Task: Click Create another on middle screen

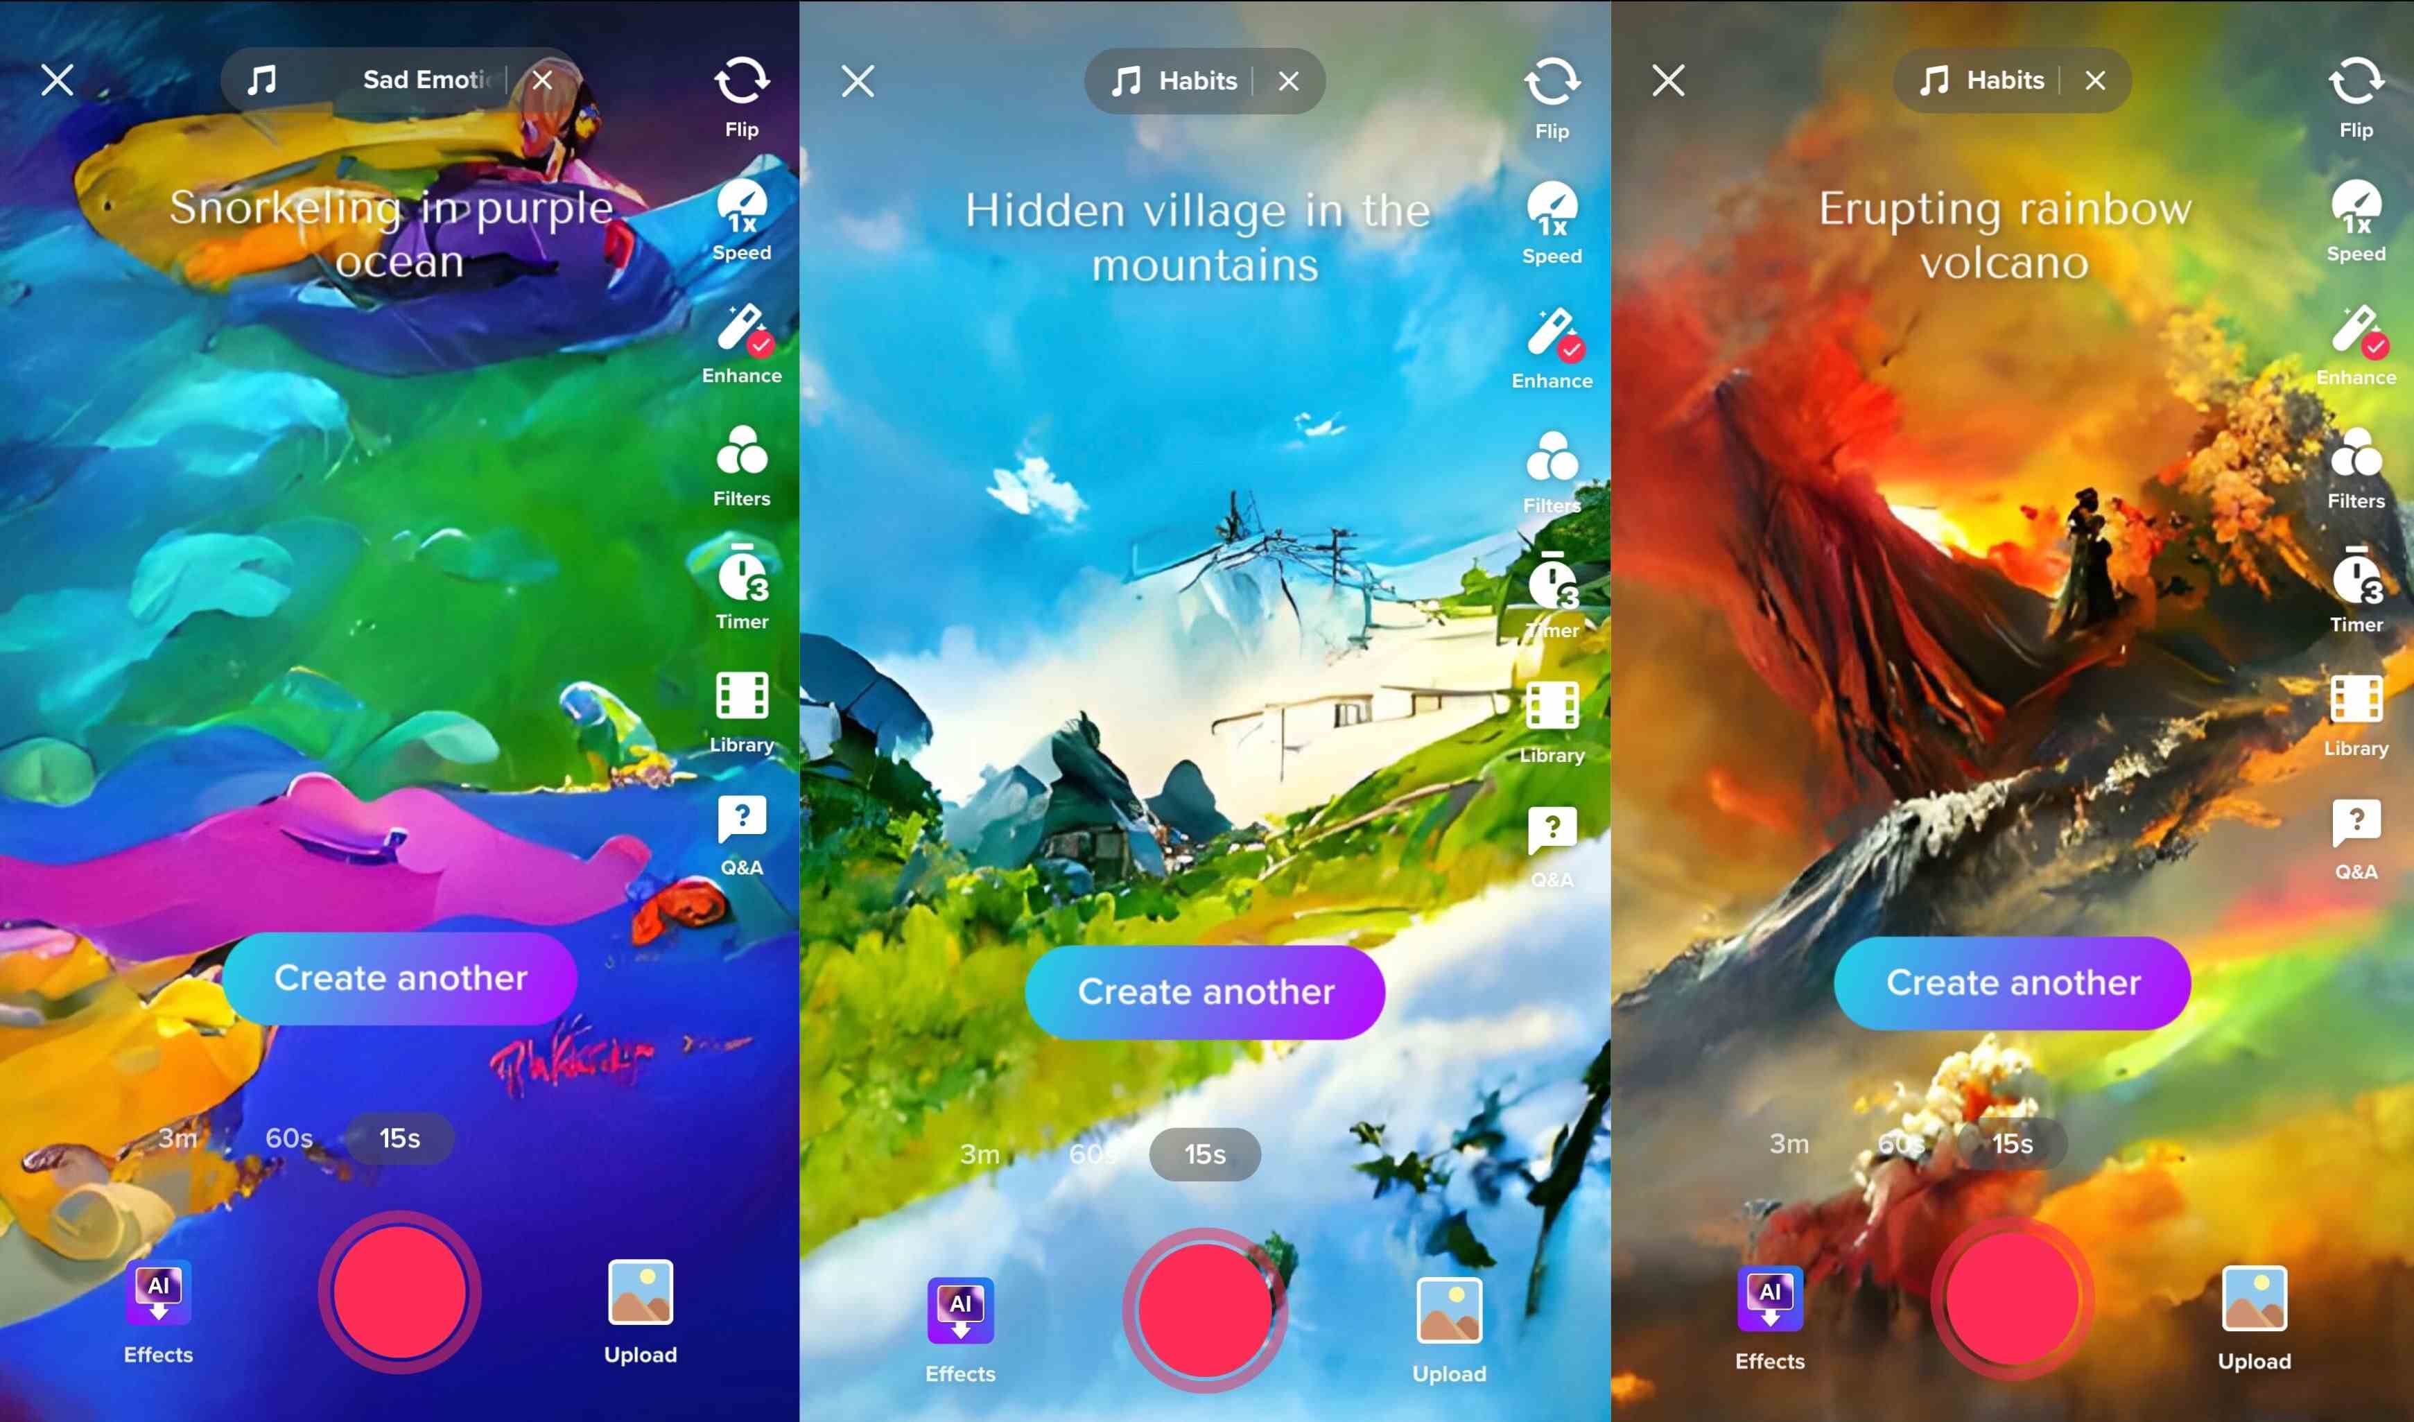Action: 1206,989
